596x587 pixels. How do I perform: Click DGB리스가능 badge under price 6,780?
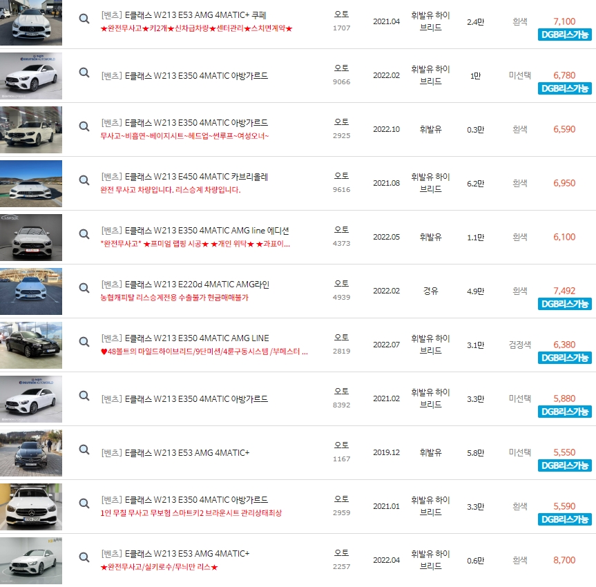(x=564, y=88)
